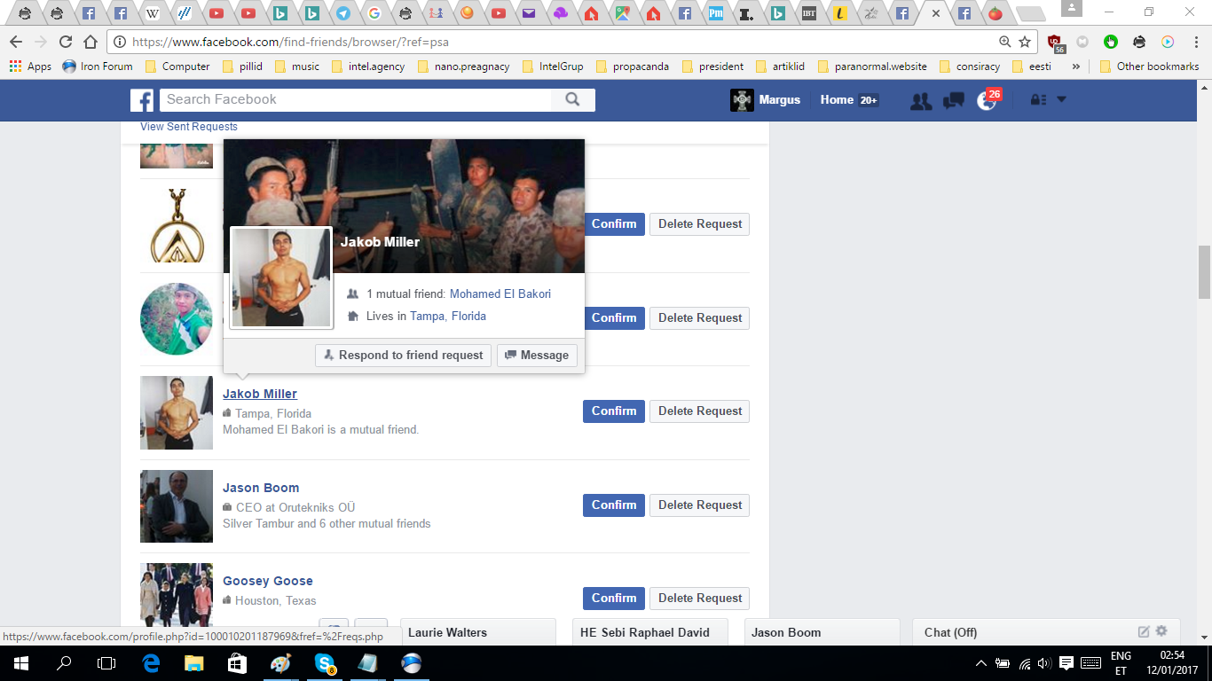Image resolution: width=1212 pixels, height=681 pixels.
Task: Click the View Sent Requests link
Action: click(189, 127)
